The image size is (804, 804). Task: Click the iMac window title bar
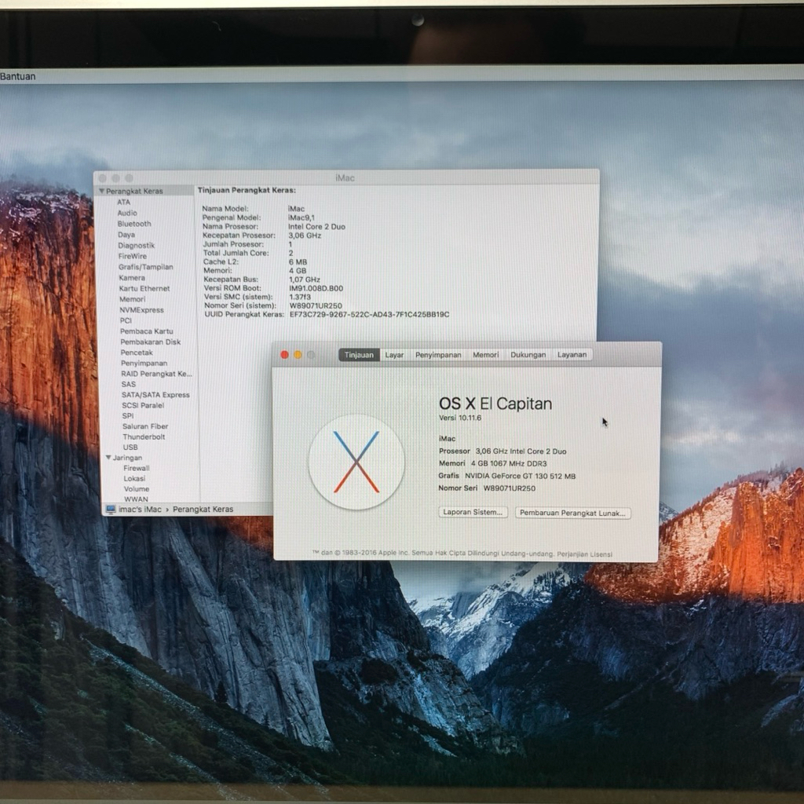pyautogui.click(x=345, y=178)
